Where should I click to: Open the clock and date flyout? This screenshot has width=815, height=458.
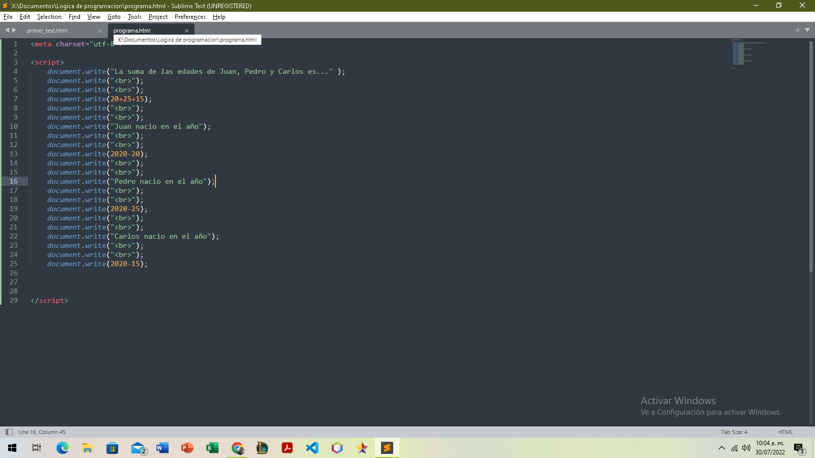pos(770,448)
